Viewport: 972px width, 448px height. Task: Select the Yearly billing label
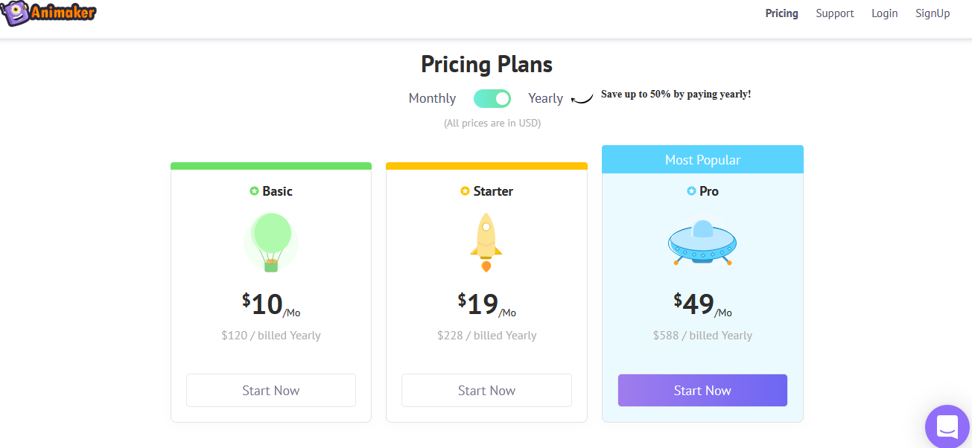(x=545, y=98)
